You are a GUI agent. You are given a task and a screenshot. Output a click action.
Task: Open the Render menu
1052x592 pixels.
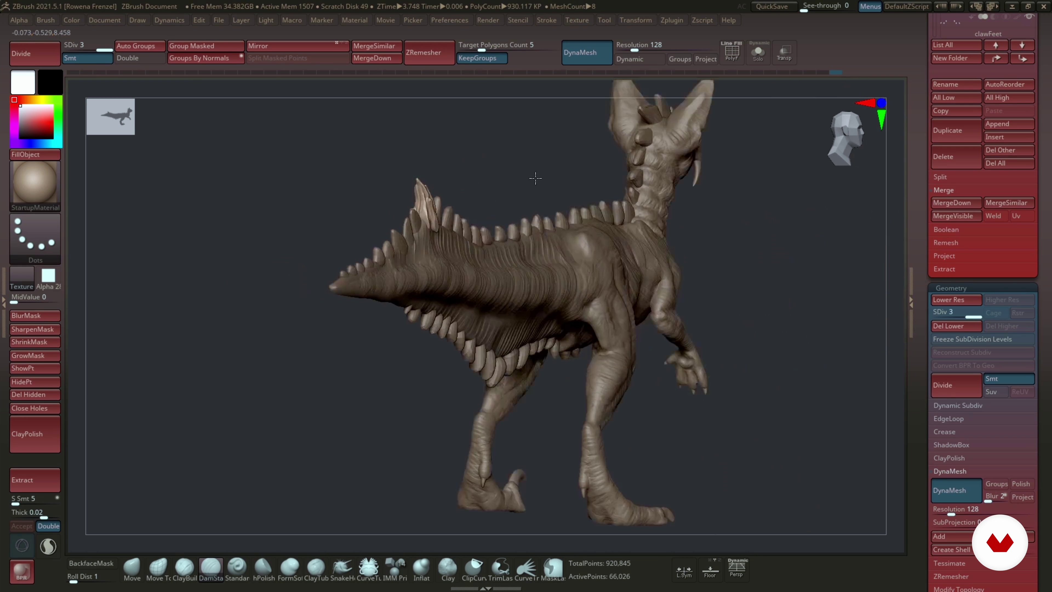click(x=488, y=20)
